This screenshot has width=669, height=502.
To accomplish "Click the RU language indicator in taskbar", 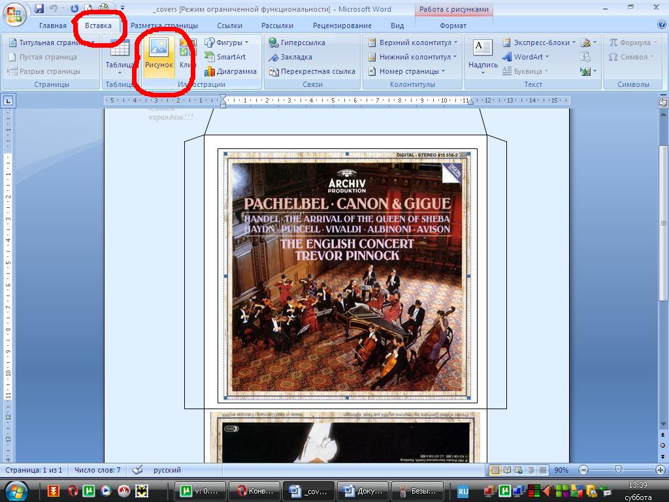I will pyautogui.click(x=463, y=492).
